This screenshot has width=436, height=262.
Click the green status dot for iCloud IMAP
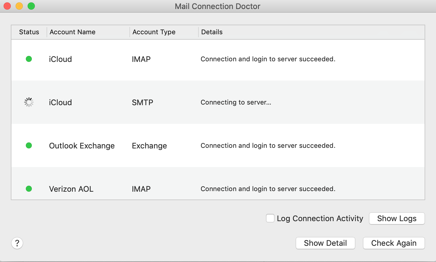point(29,59)
